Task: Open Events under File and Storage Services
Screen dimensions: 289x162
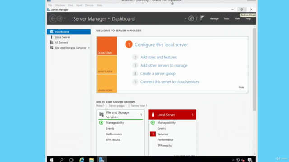Action: pos(110,128)
